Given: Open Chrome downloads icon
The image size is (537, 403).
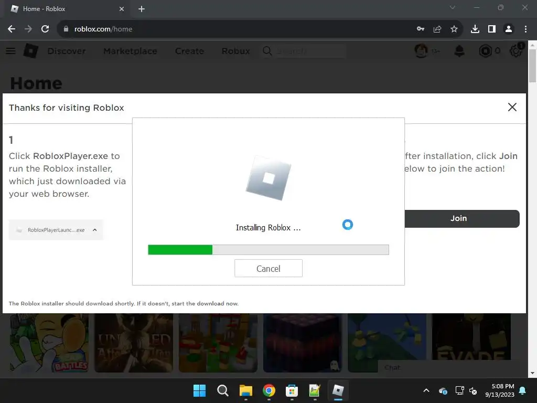Looking at the screenshot, I should pos(475,29).
